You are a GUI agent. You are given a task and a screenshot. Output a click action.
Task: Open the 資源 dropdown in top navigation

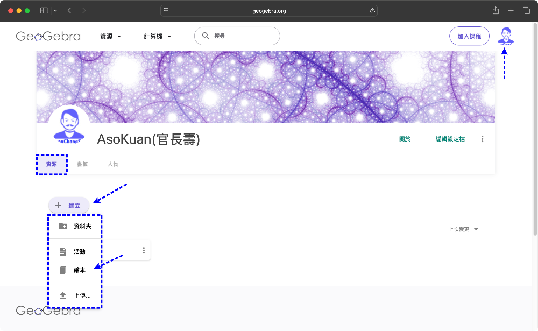110,36
